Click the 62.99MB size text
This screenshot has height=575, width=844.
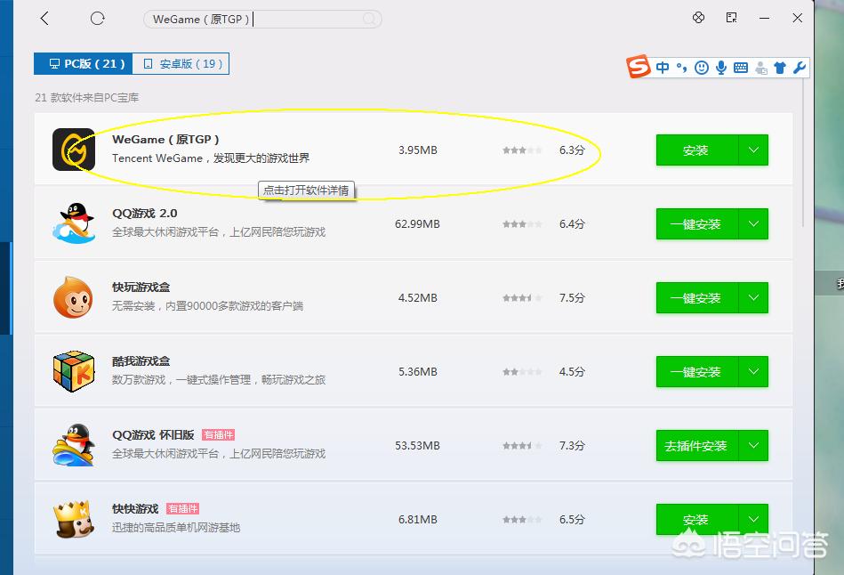tap(417, 223)
